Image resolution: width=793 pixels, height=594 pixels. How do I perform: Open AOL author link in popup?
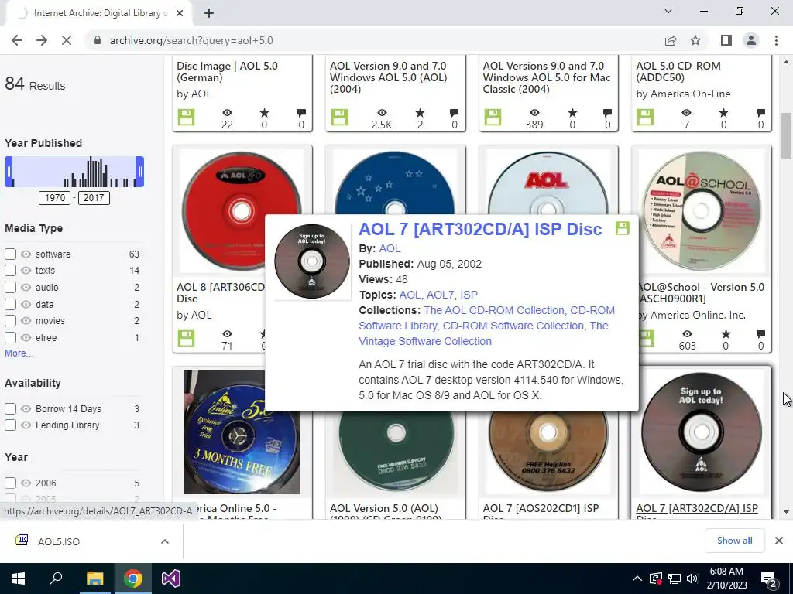tap(390, 248)
